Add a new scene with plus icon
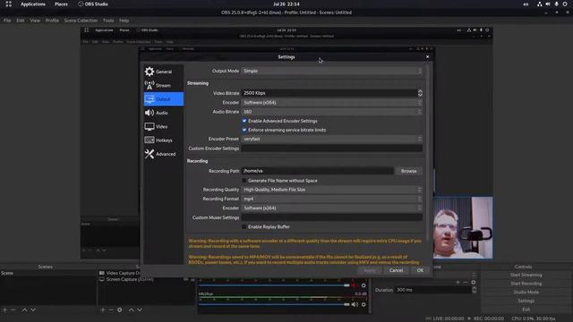 pyautogui.click(x=4, y=310)
